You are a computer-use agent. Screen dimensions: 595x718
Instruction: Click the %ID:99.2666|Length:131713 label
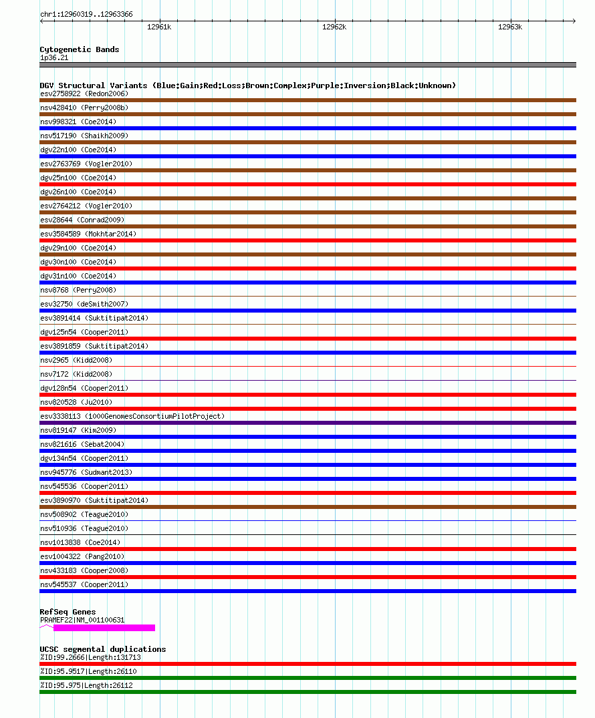[x=90, y=658]
